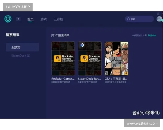Viewport: 163px width, 130px height.
Task: Open the 游戏 tab
Action: [x=44, y=19]
